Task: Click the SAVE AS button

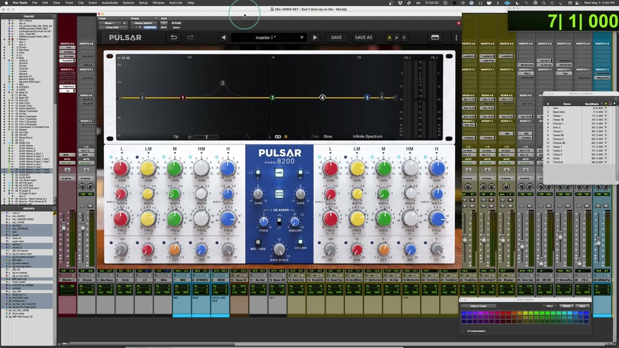Action: pyautogui.click(x=364, y=37)
